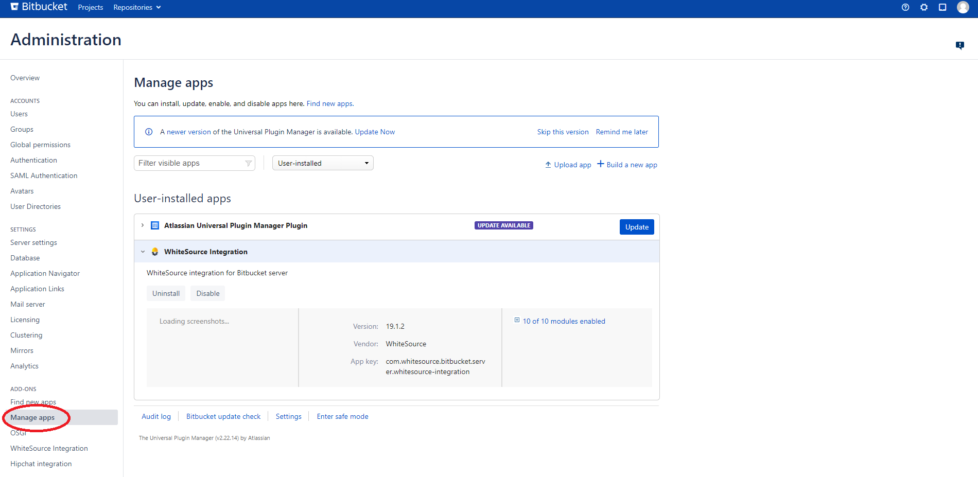Open the administration gear icon
The width and height of the screenshot is (978, 477).
924,7
